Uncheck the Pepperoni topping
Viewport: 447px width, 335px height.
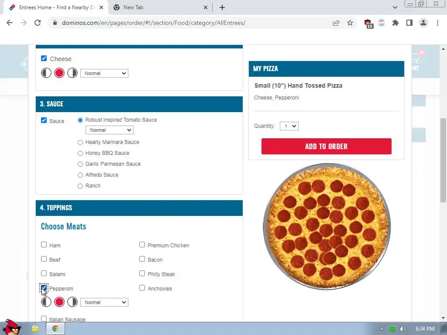44,288
